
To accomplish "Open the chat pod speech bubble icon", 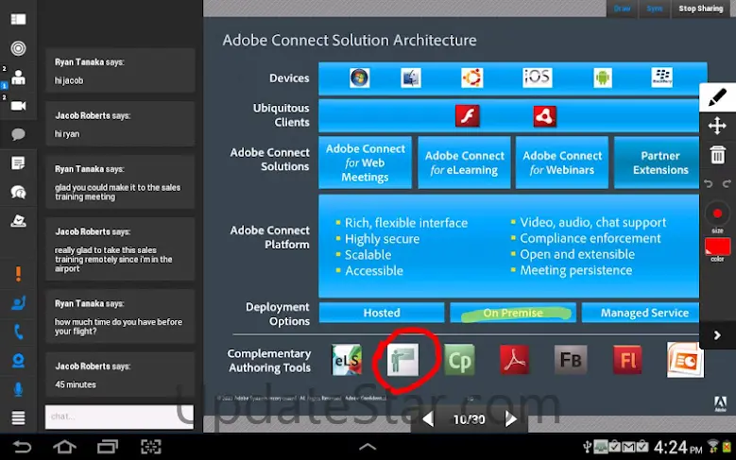I will [x=18, y=134].
